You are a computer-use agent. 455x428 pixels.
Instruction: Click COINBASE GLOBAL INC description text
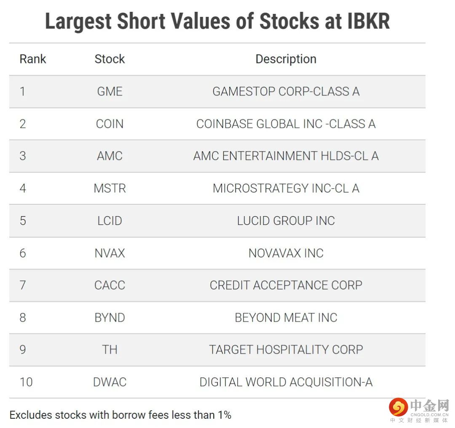coord(286,124)
